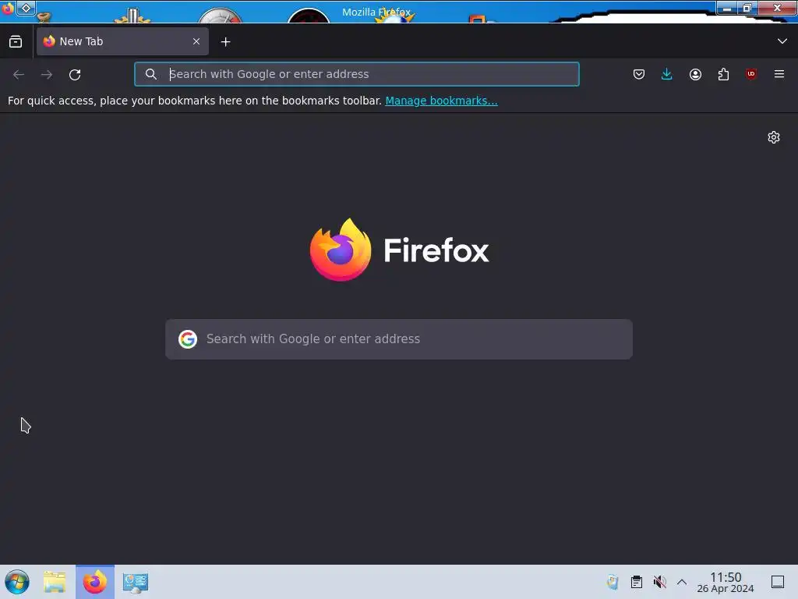Expand hidden system tray icons arrow
Screen dimensions: 798x599
tap(682, 582)
